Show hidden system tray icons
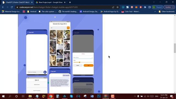The image size is (176, 99). [135, 96]
